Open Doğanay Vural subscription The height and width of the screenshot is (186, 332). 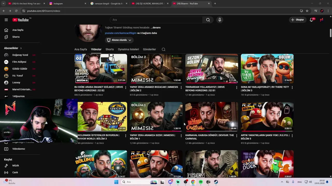pyautogui.click(x=20, y=55)
